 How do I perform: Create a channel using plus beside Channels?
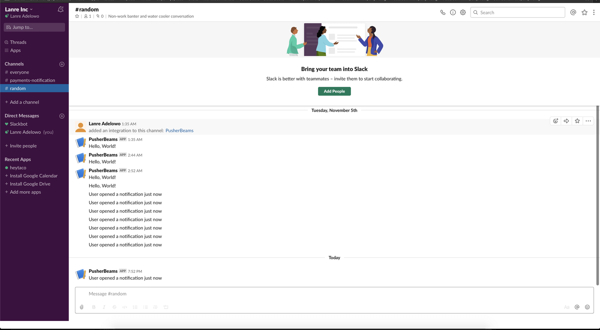coord(62,64)
